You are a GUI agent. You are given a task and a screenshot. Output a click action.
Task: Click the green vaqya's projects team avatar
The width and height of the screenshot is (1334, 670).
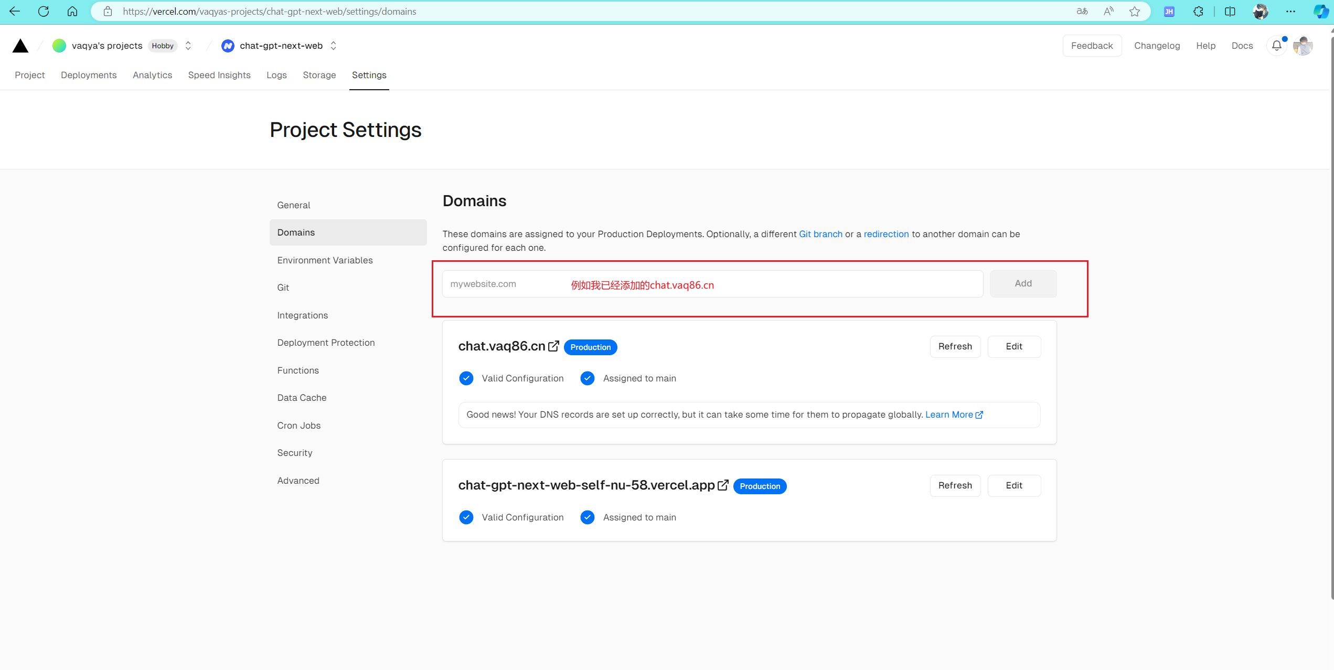tap(59, 46)
